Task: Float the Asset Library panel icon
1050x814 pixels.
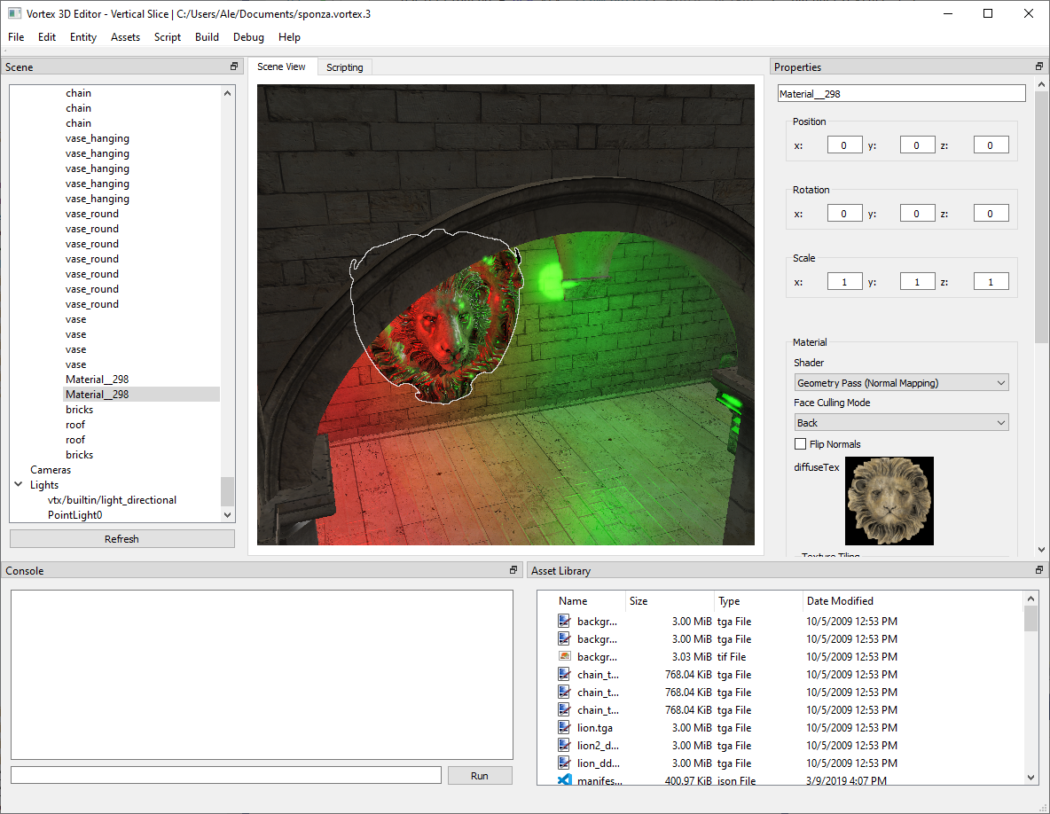Action: 1038,569
